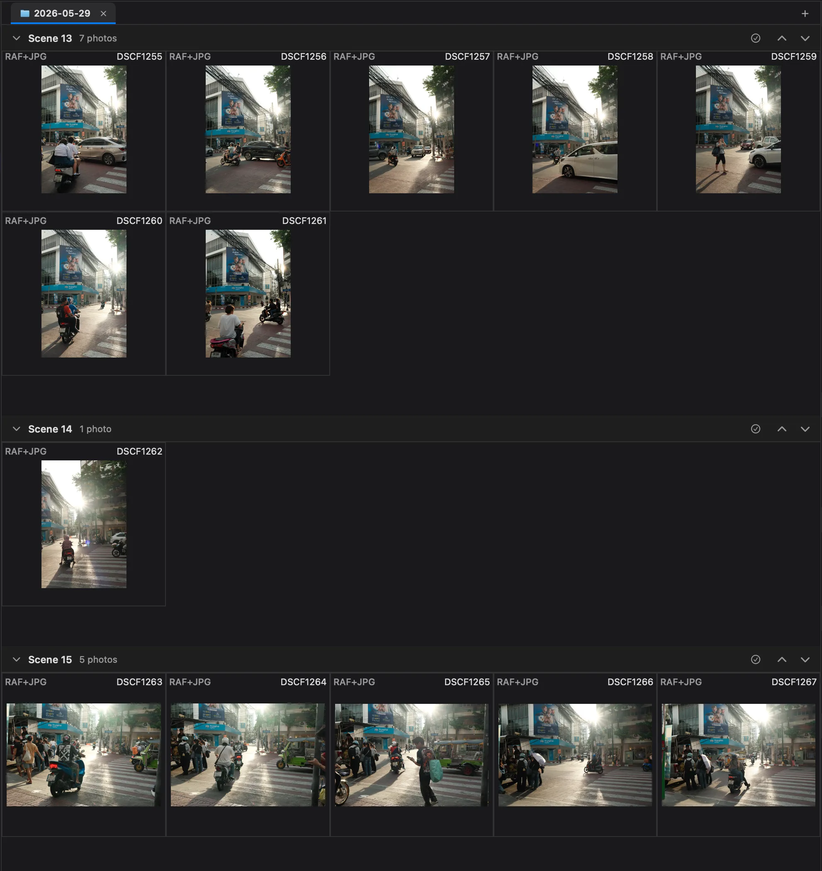
Task: Click the folder icon in the 2026-05-29 tab
Action: click(25, 14)
